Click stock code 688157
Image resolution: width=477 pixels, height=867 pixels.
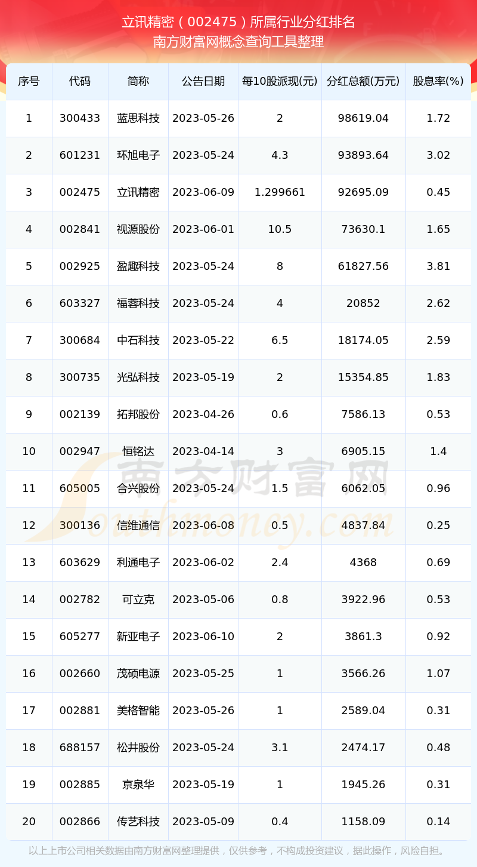(80, 748)
